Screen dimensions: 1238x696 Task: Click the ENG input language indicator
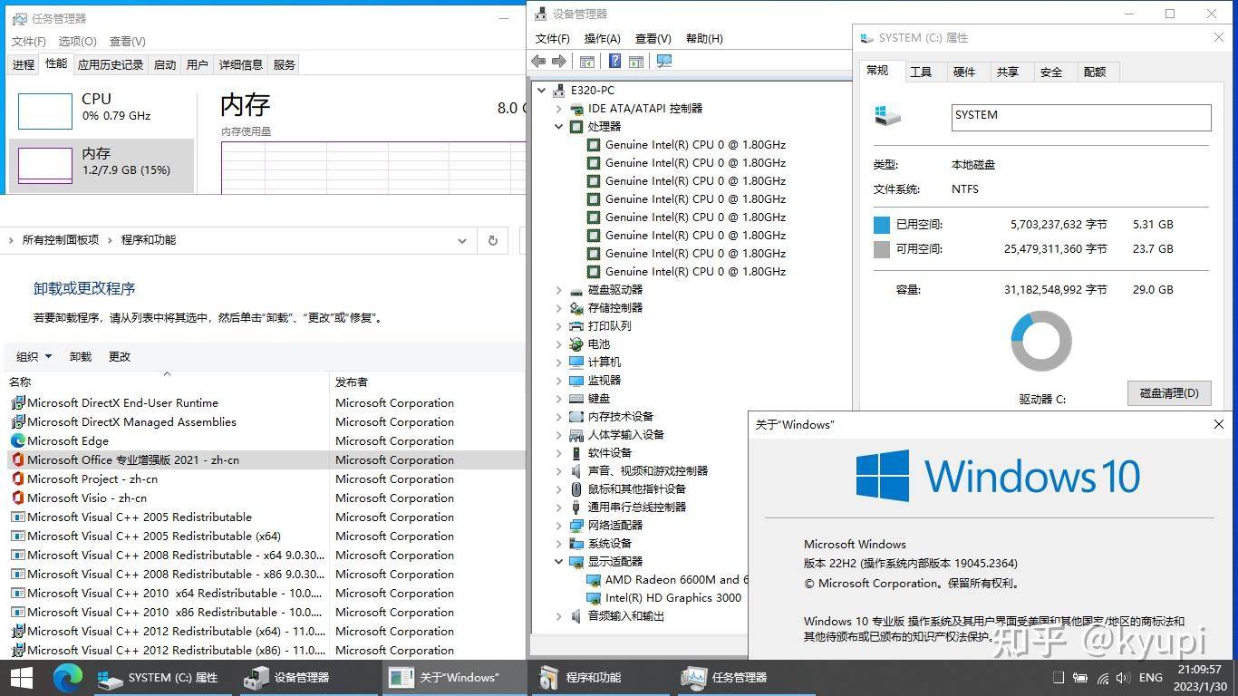point(1151,677)
